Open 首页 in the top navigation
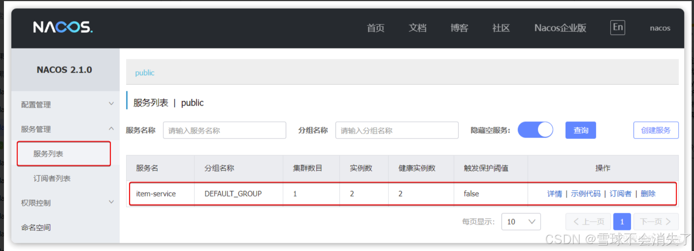The image size is (694, 251). [x=375, y=28]
